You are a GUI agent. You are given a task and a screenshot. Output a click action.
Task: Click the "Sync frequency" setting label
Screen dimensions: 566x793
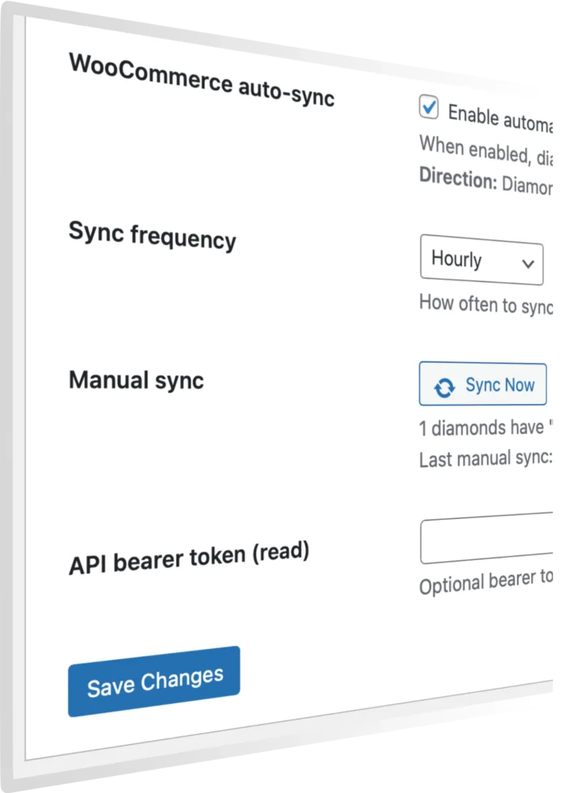click(152, 233)
